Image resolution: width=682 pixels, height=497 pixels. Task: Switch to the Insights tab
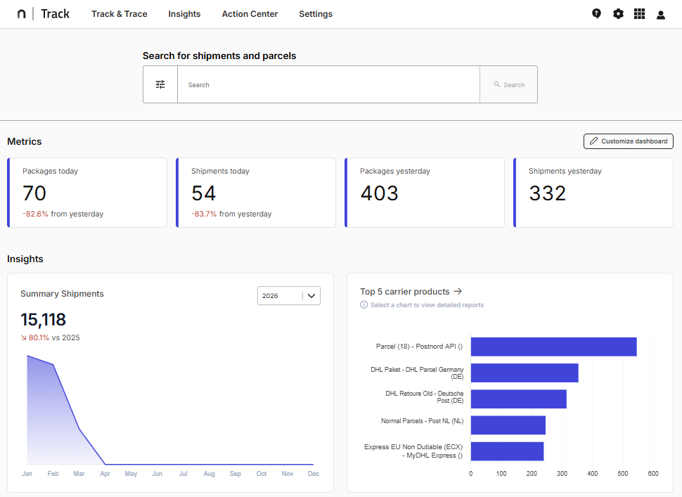(x=184, y=13)
